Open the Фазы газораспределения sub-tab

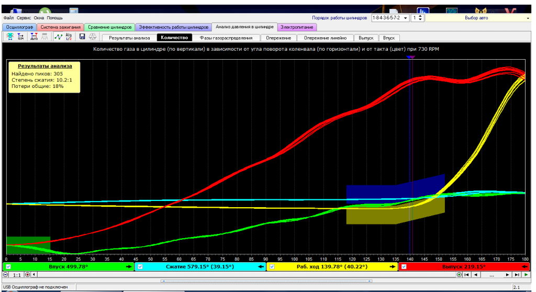tap(226, 38)
